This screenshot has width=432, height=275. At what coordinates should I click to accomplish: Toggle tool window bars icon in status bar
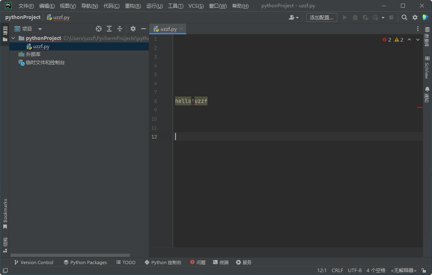[5, 270]
